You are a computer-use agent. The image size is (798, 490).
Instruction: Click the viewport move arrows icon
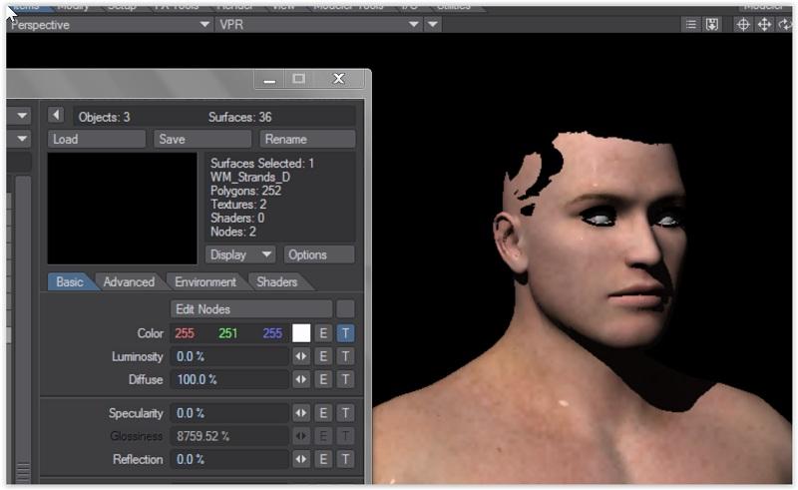click(x=764, y=24)
